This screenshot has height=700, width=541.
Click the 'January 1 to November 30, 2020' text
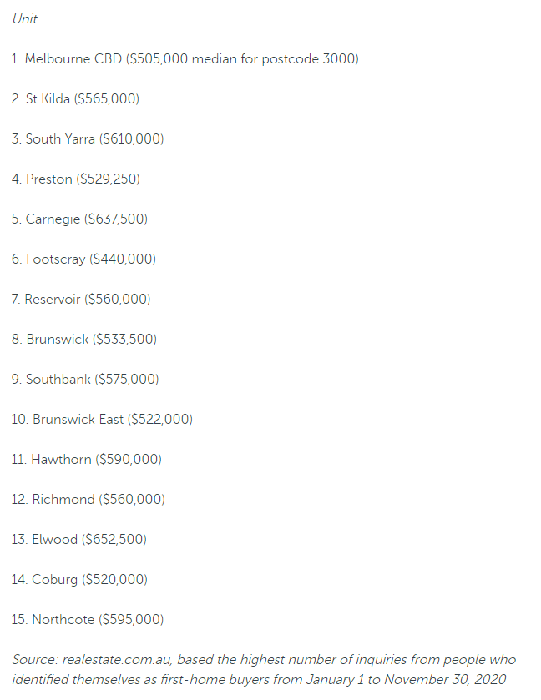coord(406,680)
